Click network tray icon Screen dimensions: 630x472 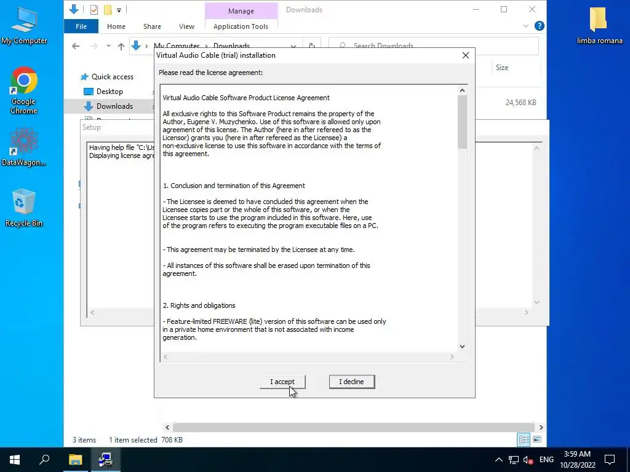pos(514,460)
